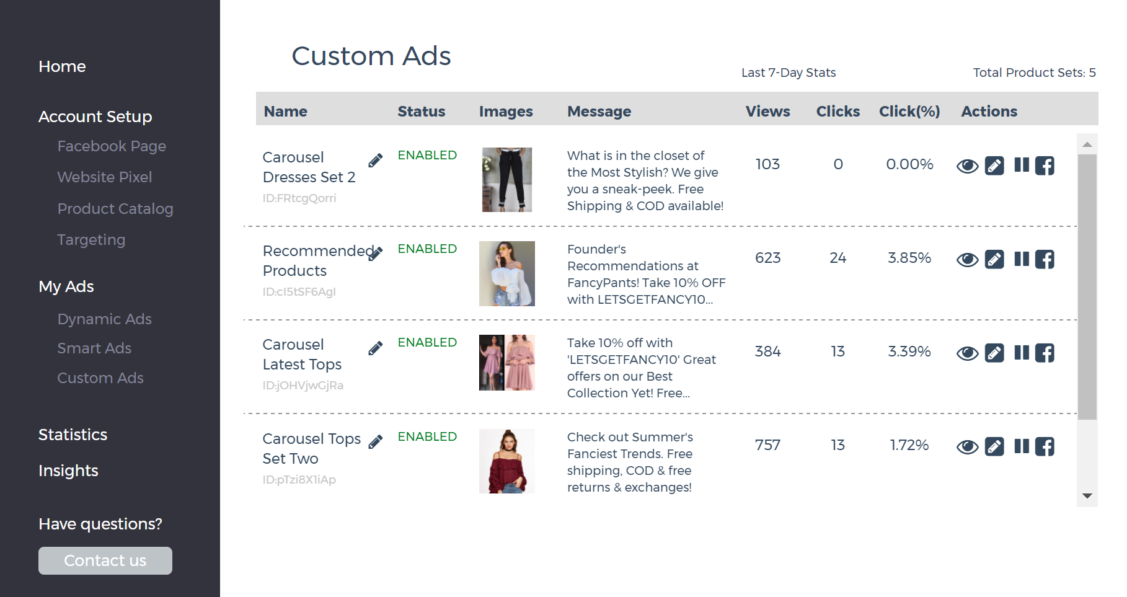This screenshot has height=597, width=1127.
Task: Open Recommended Products image thumbnail
Action: click(x=506, y=273)
